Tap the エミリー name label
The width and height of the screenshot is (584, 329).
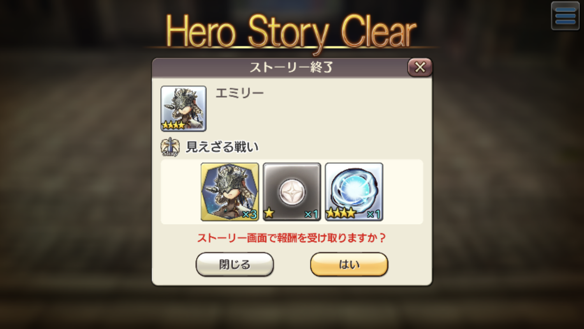point(239,93)
